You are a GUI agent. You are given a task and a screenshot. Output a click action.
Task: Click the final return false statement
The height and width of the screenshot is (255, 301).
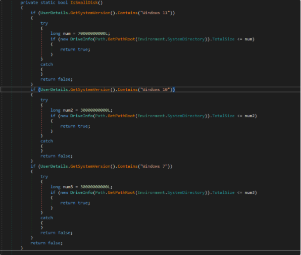46,243
